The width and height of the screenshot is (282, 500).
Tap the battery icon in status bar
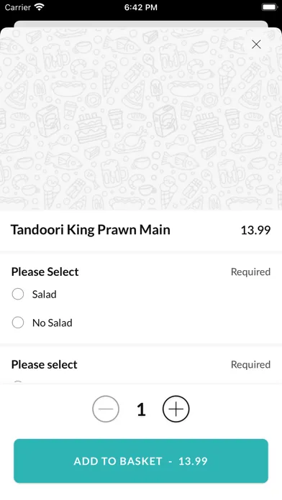[270, 7]
